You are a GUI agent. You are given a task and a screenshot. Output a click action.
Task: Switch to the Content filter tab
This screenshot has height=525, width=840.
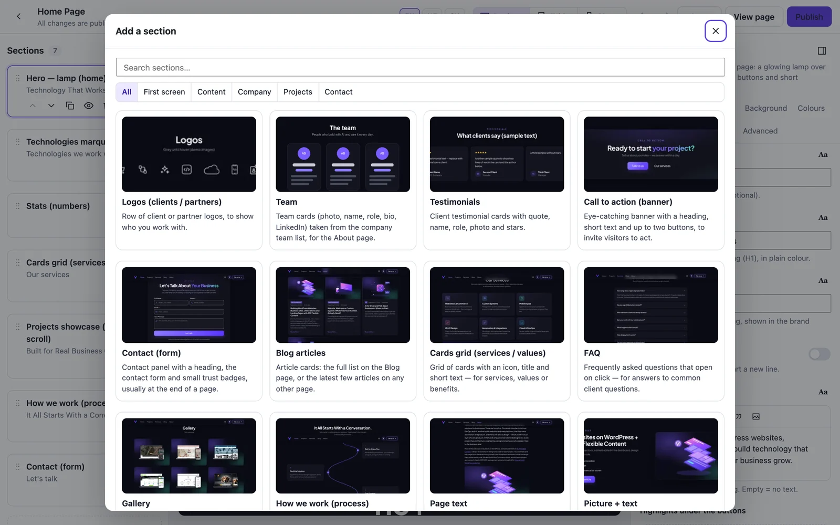click(x=212, y=92)
